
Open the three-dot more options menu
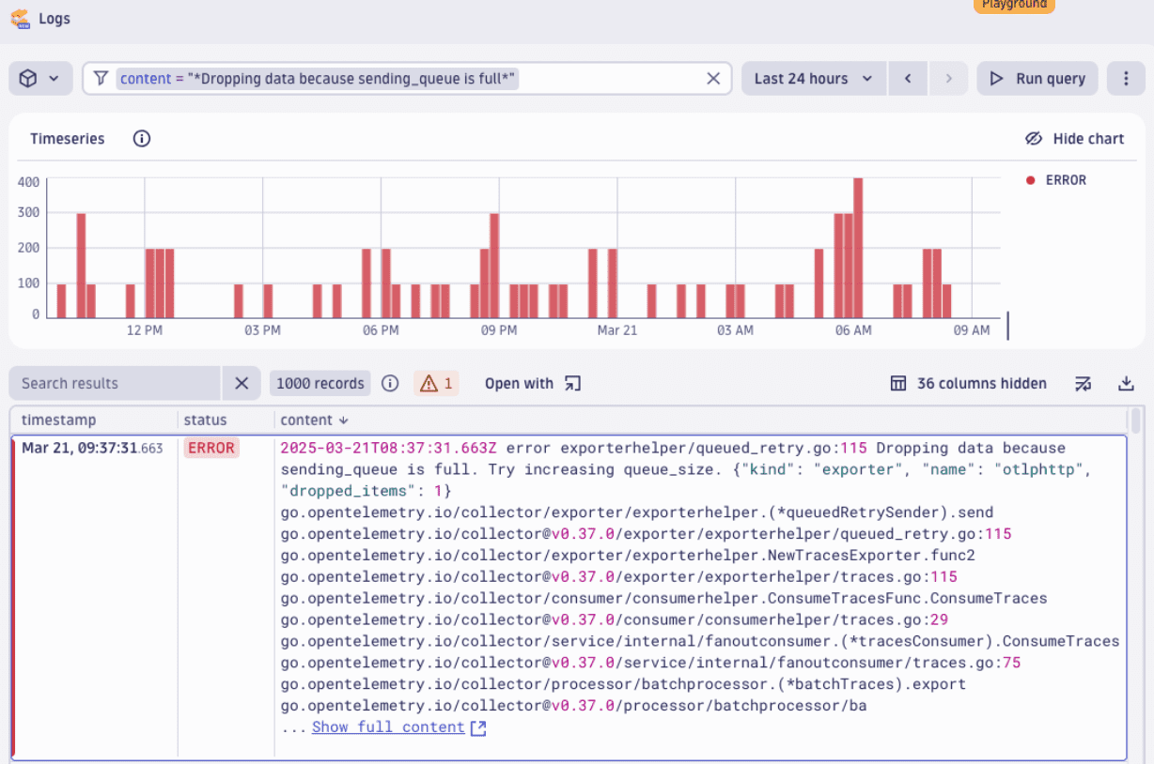tap(1126, 79)
